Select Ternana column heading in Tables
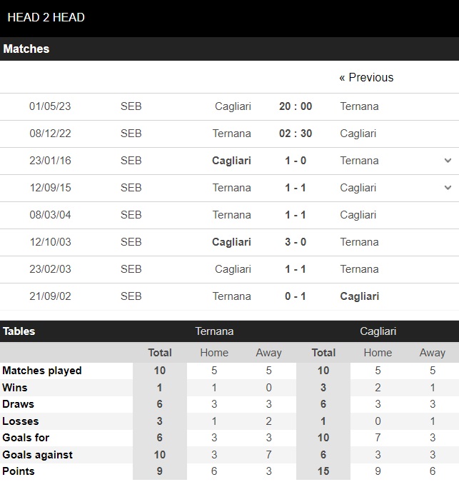The width and height of the screenshot is (459, 497). (x=214, y=331)
